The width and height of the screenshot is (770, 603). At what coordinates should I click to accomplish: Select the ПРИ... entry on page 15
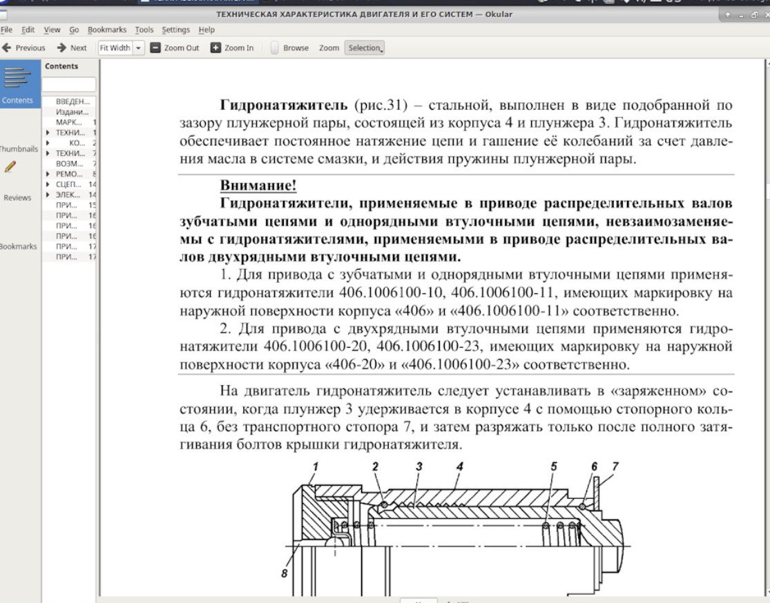pos(69,205)
